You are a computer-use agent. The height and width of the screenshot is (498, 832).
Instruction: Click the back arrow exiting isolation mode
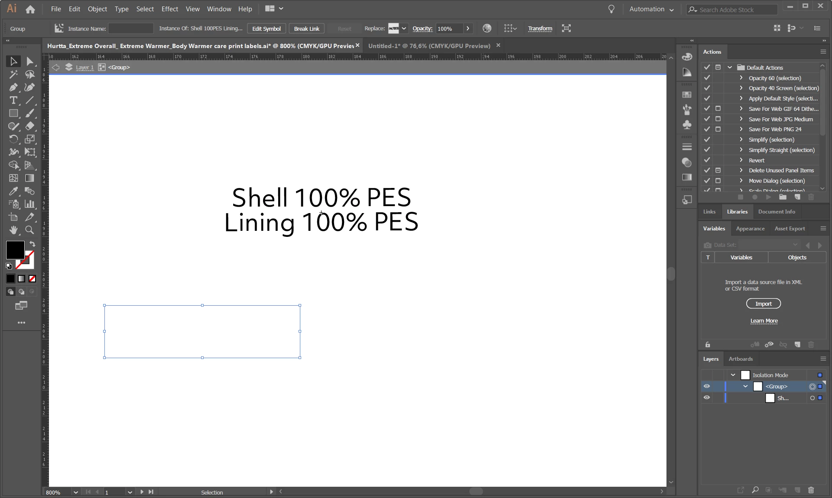[x=55, y=68]
